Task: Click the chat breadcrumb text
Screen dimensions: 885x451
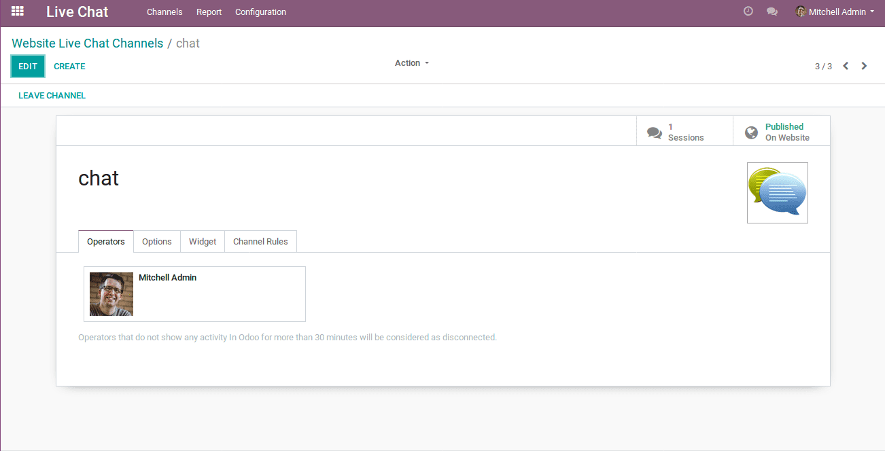Action: tap(188, 43)
